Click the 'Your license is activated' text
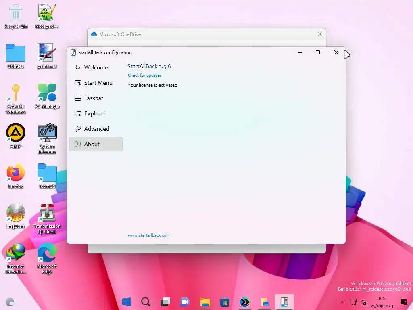Image resolution: width=413 pixels, height=310 pixels. 152,85
